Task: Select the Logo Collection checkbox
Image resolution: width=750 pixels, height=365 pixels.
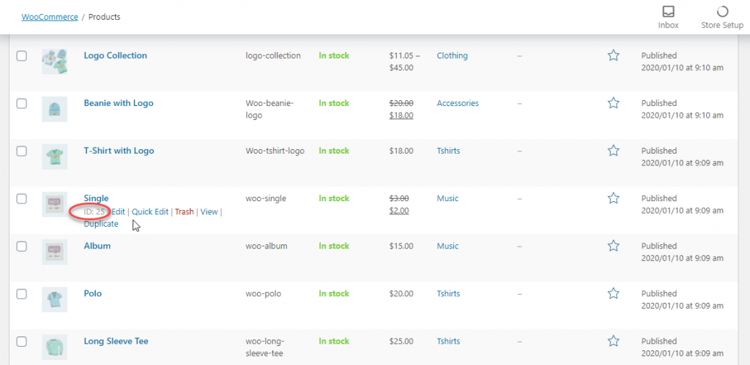Action: [21, 56]
